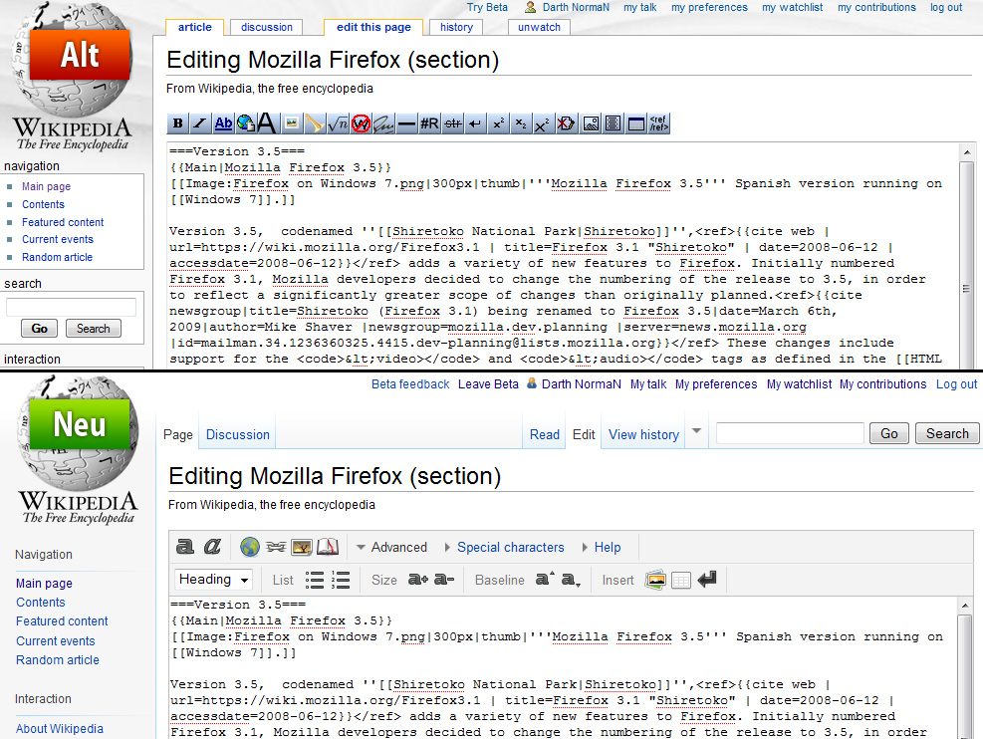Insert picture gallery in old toolbar
This screenshot has width=983, height=739.
591,123
